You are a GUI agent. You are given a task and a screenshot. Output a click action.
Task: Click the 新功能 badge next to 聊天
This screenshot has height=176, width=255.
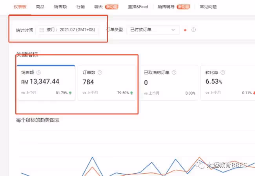click(111, 7)
